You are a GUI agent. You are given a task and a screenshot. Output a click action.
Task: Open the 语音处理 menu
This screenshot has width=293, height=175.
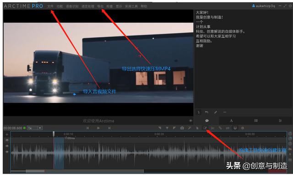(87, 6)
